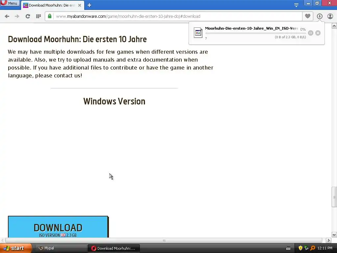337x253 pixels.
Task: Go forward to next page
Action: [x=17, y=16]
